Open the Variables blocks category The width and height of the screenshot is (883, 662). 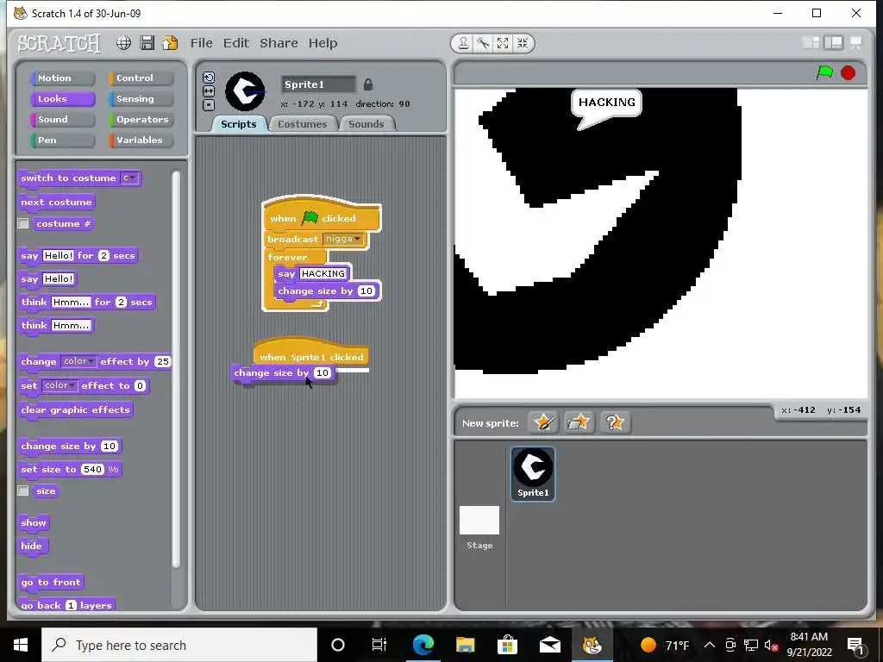pos(141,141)
